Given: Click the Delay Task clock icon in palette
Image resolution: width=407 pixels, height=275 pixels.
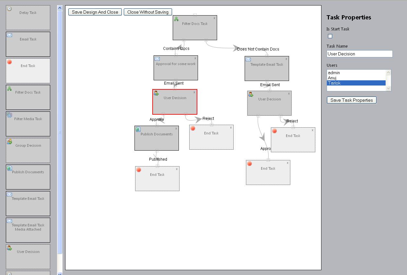Looking at the screenshot, I should click(x=9, y=9).
